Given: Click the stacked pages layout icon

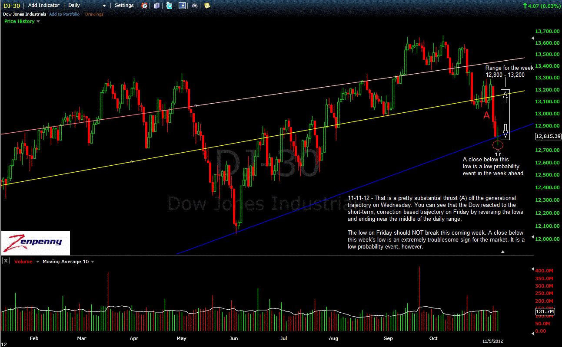Looking at the screenshot, I should click(x=157, y=6).
